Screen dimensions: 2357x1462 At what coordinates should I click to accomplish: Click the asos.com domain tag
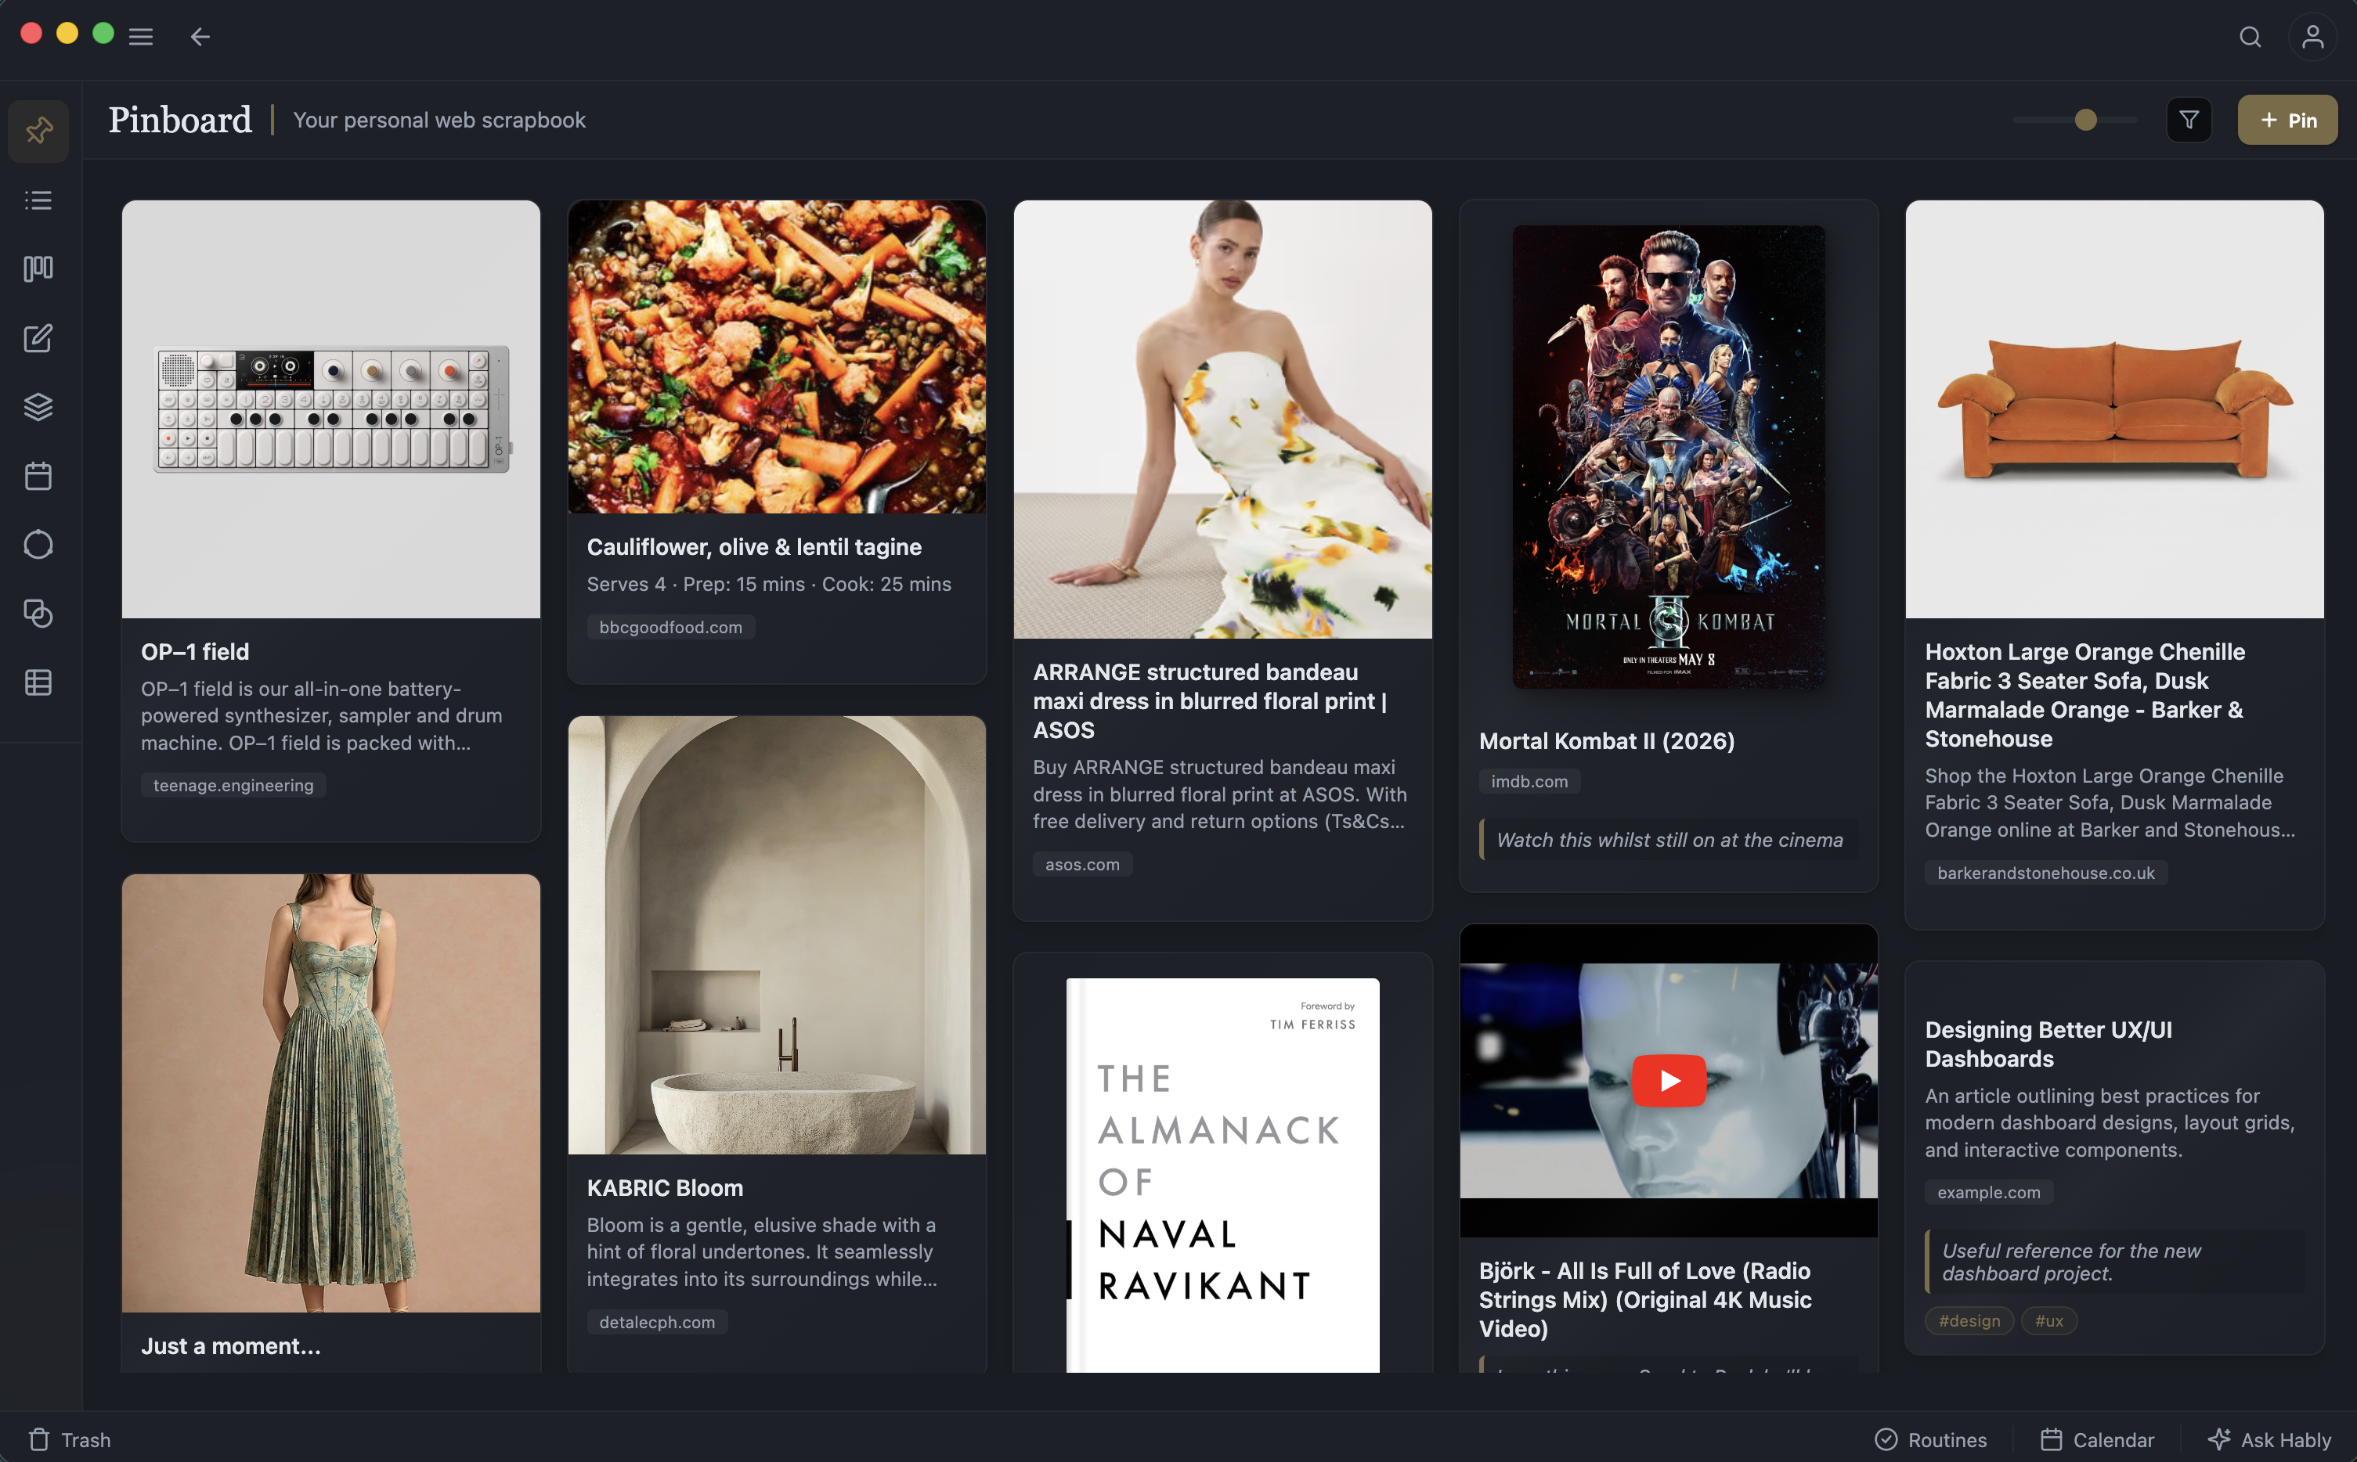pyautogui.click(x=1082, y=864)
